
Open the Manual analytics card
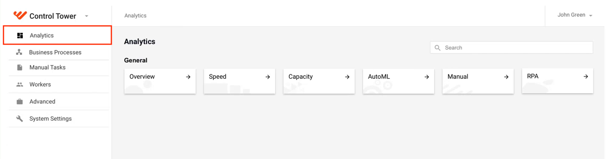point(478,81)
